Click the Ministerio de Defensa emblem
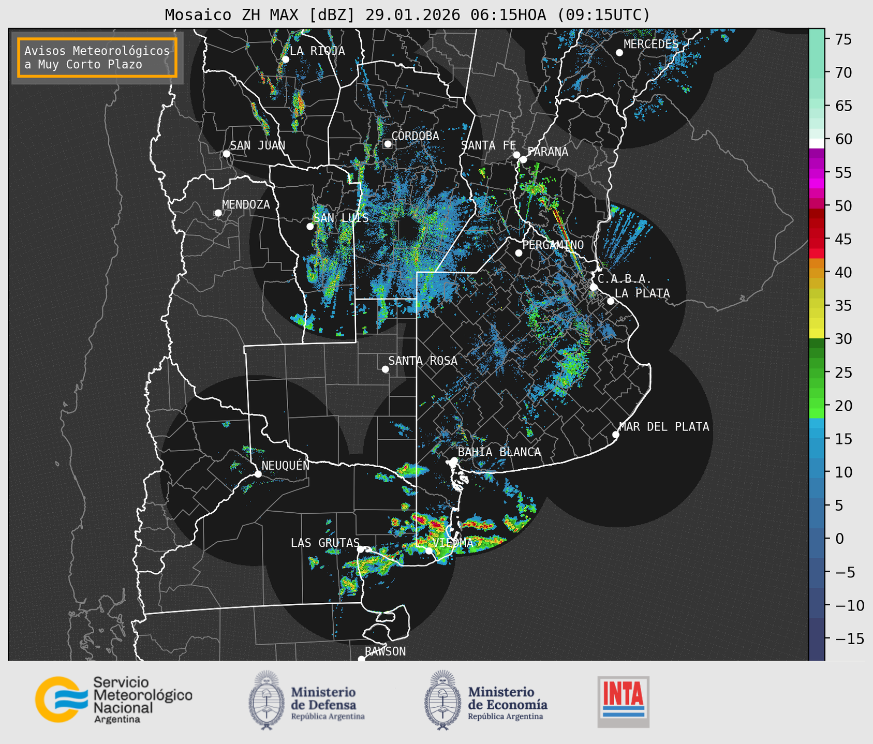873x744 pixels. coord(266,701)
